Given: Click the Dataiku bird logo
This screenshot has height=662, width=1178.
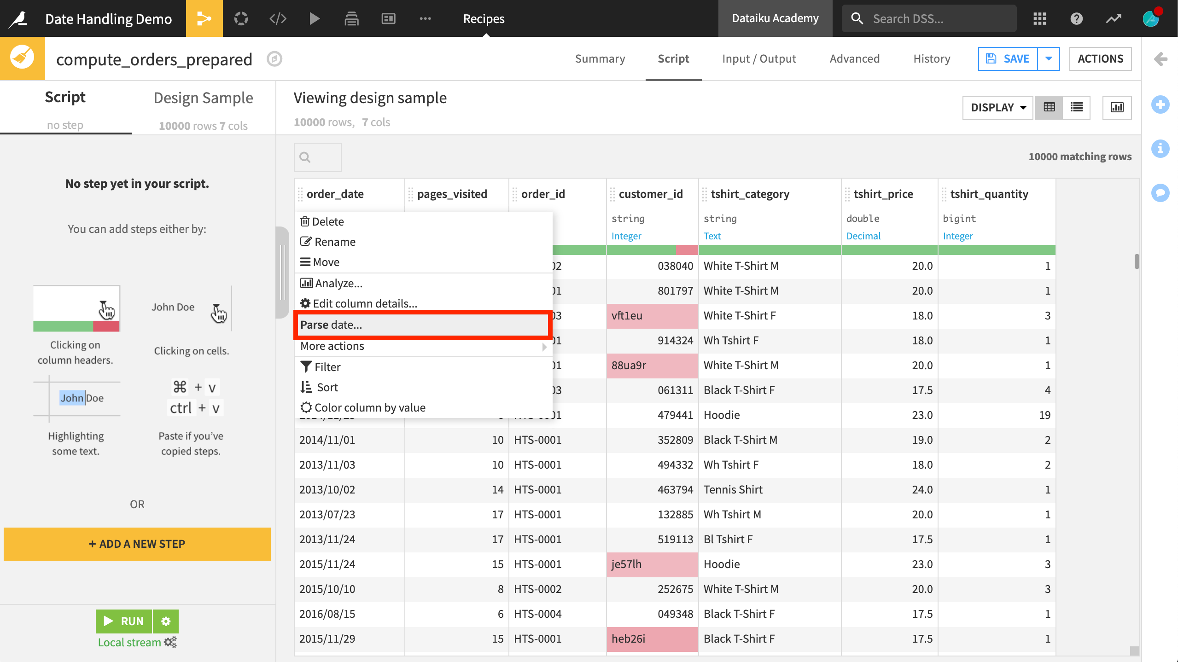Looking at the screenshot, I should coord(19,18).
